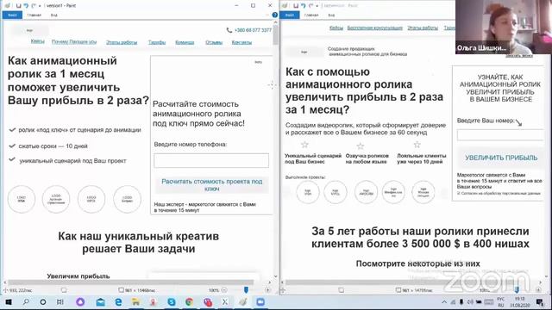
Task: Launch Microsoft Edge from taskbar
Action: pyautogui.click(x=118, y=302)
